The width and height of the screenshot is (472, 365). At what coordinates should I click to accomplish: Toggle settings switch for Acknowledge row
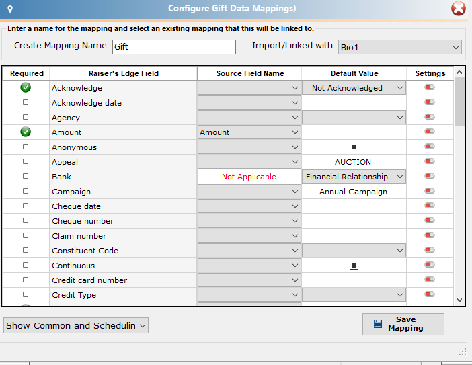(x=430, y=87)
